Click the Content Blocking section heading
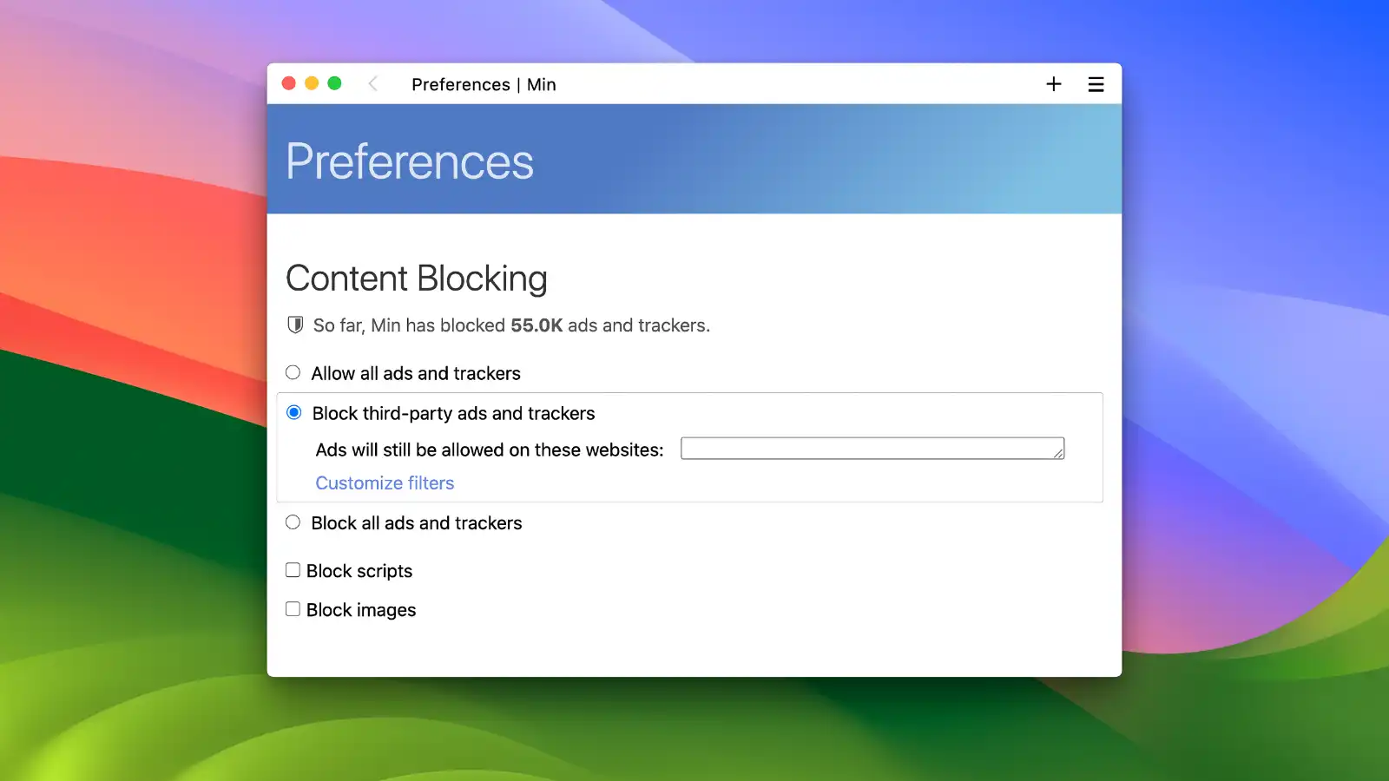The image size is (1389, 781). (417, 278)
